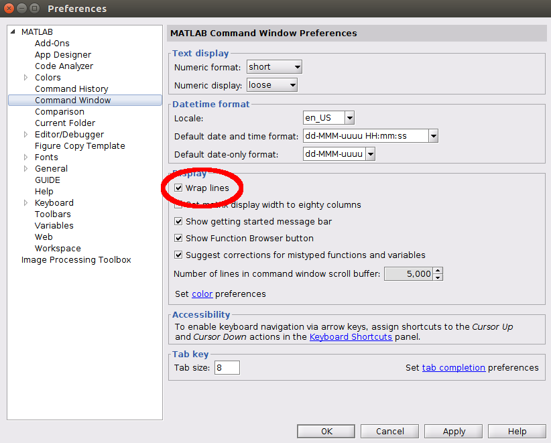The width and height of the screenshot is (551, 443).
Task: Open Code Analyzer preferences
Action: pyautogui.click(x=64, y=66)
